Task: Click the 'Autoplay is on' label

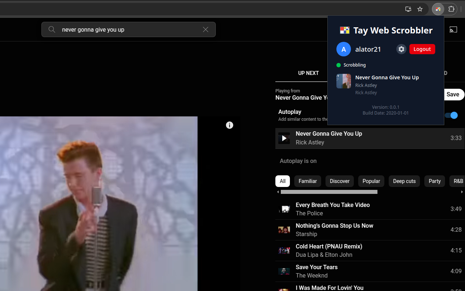Action: (x=298, y=161)
